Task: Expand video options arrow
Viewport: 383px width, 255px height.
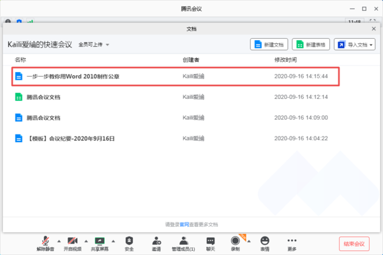Action: pyautogui.click(x=86, y=242)
